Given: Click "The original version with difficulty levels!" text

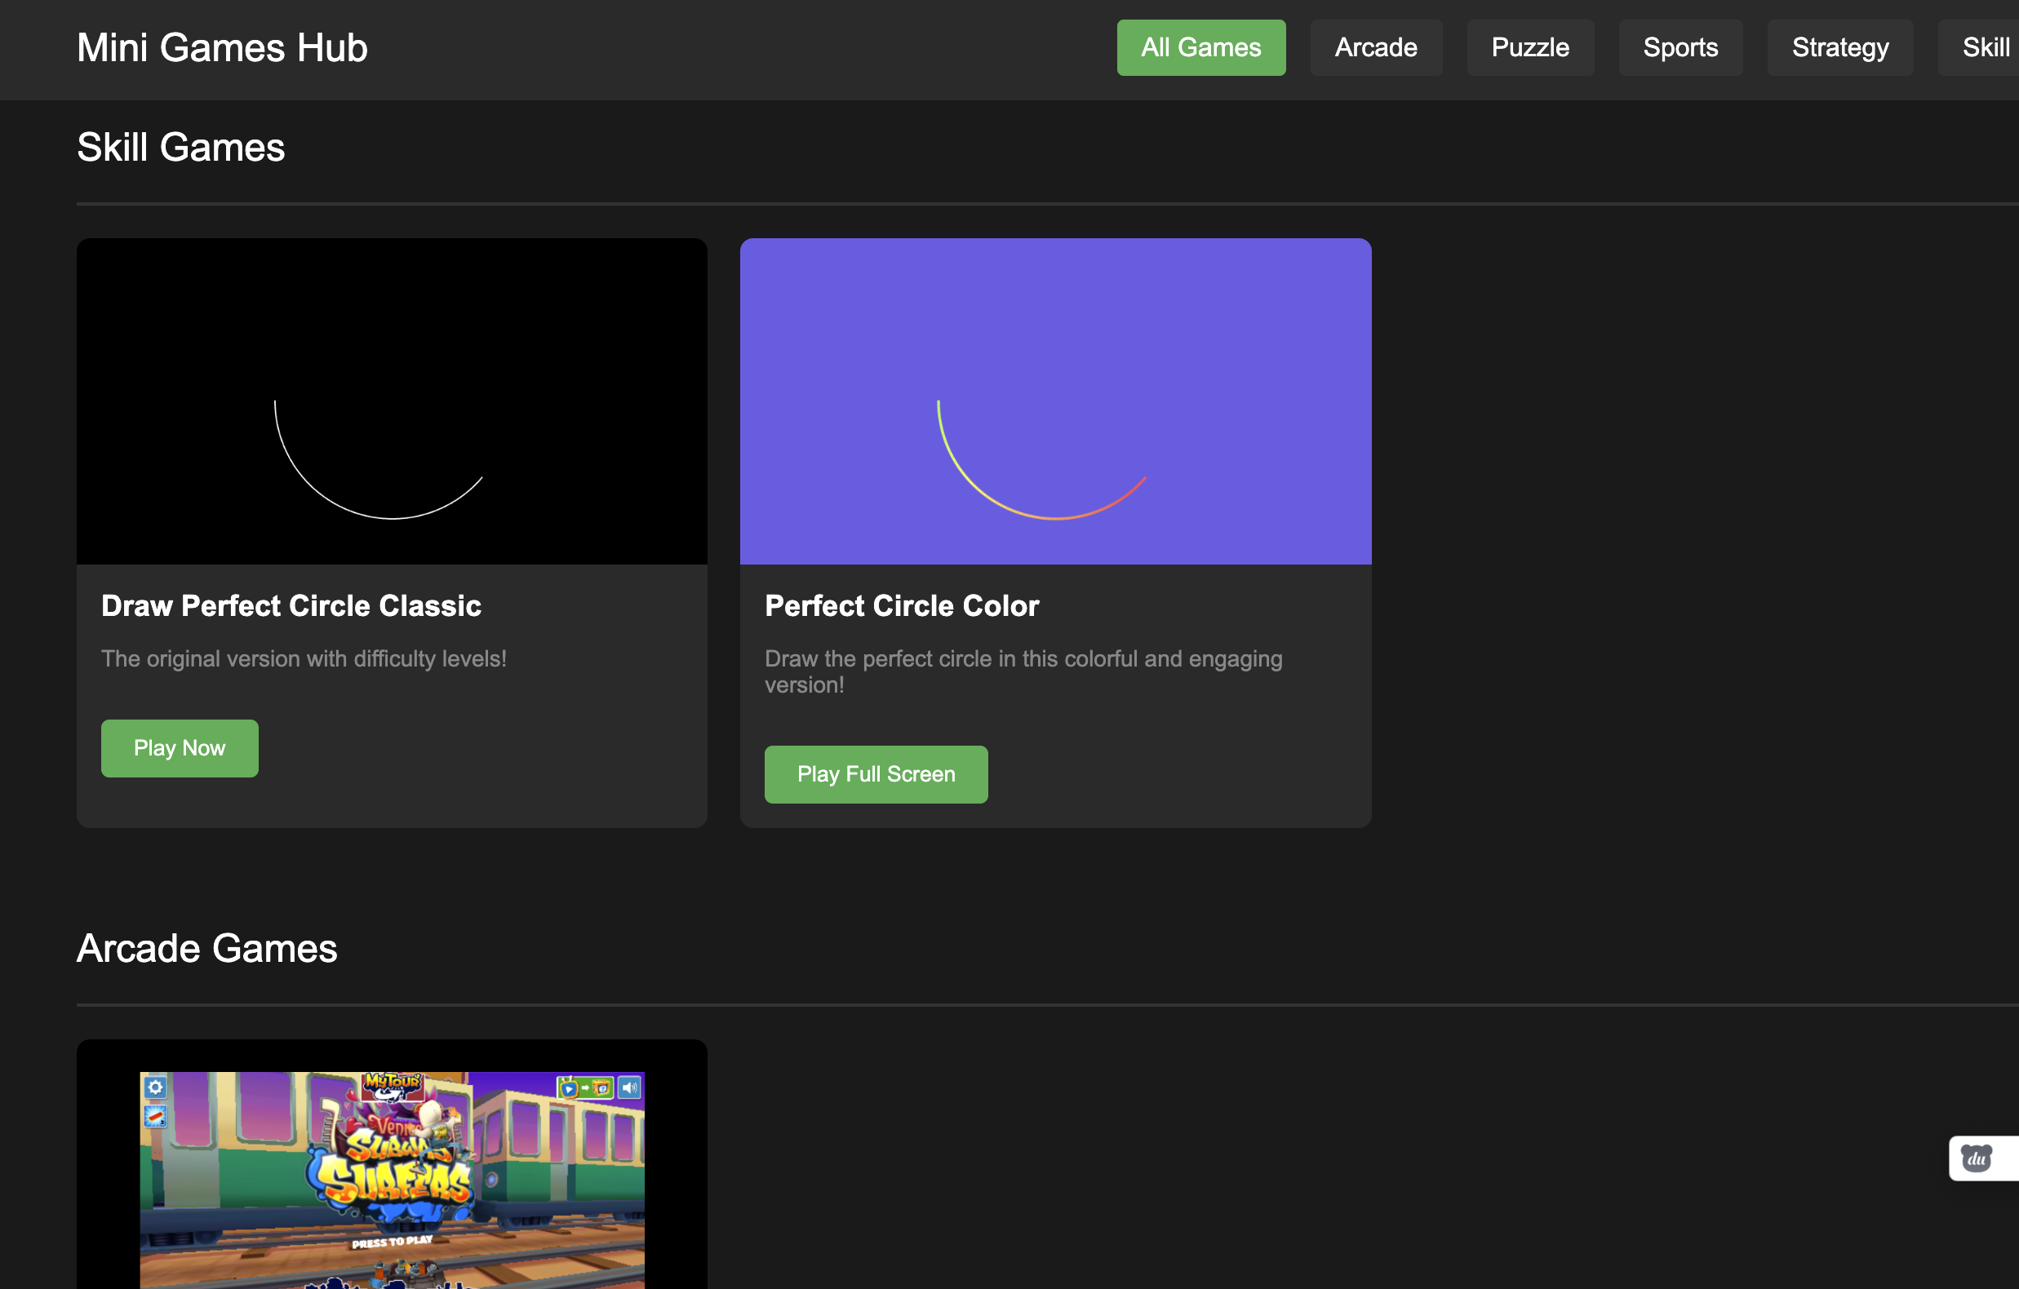Looking at the screenshot, I should (x=304, y=658).
